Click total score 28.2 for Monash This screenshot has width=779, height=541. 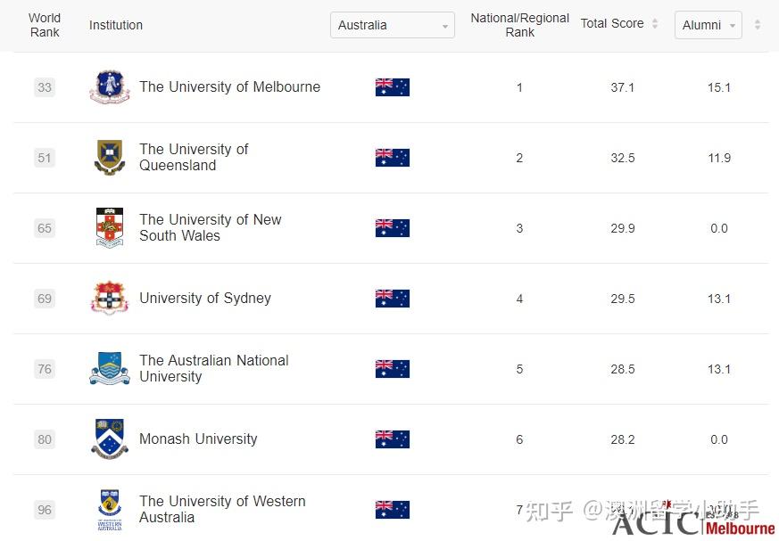click(x=623, y=440)
